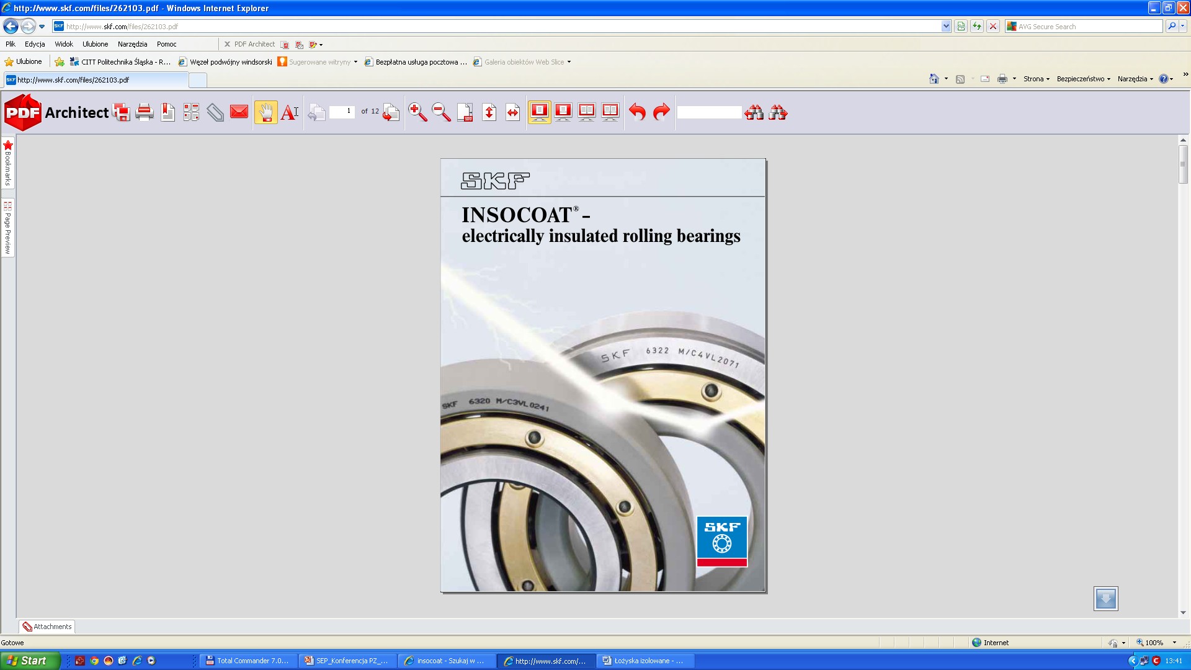This screenshot has height=670, width=1191.
Task: Expand the command bar Narzędzia dropdown
Action: (1135, 79)
